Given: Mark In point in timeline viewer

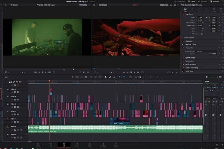Looking at the screenshot, I should 172,72.
